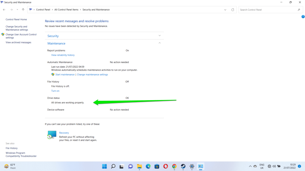Click the volume icon in the system tray
The width and height of the screenshot is (305, 171).
pyautogui.click(x=274, y=166)
